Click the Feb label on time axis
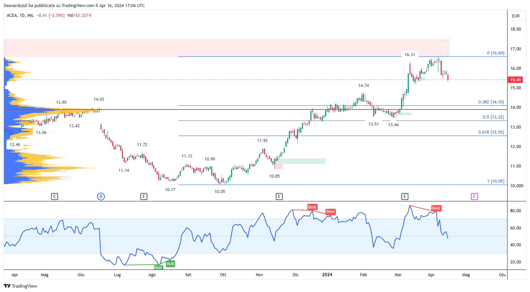The image size is (530, 292). click(x=363, y=275)
